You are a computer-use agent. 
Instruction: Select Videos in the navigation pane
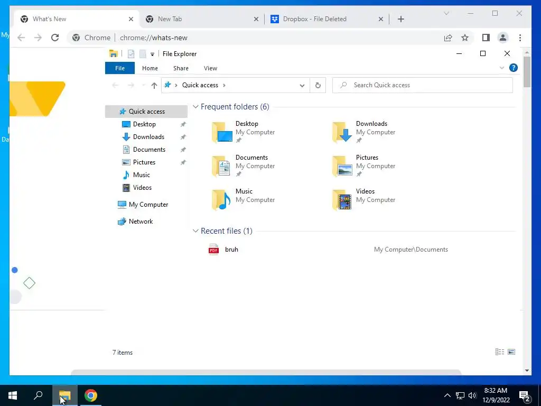[x=142, y=188]
